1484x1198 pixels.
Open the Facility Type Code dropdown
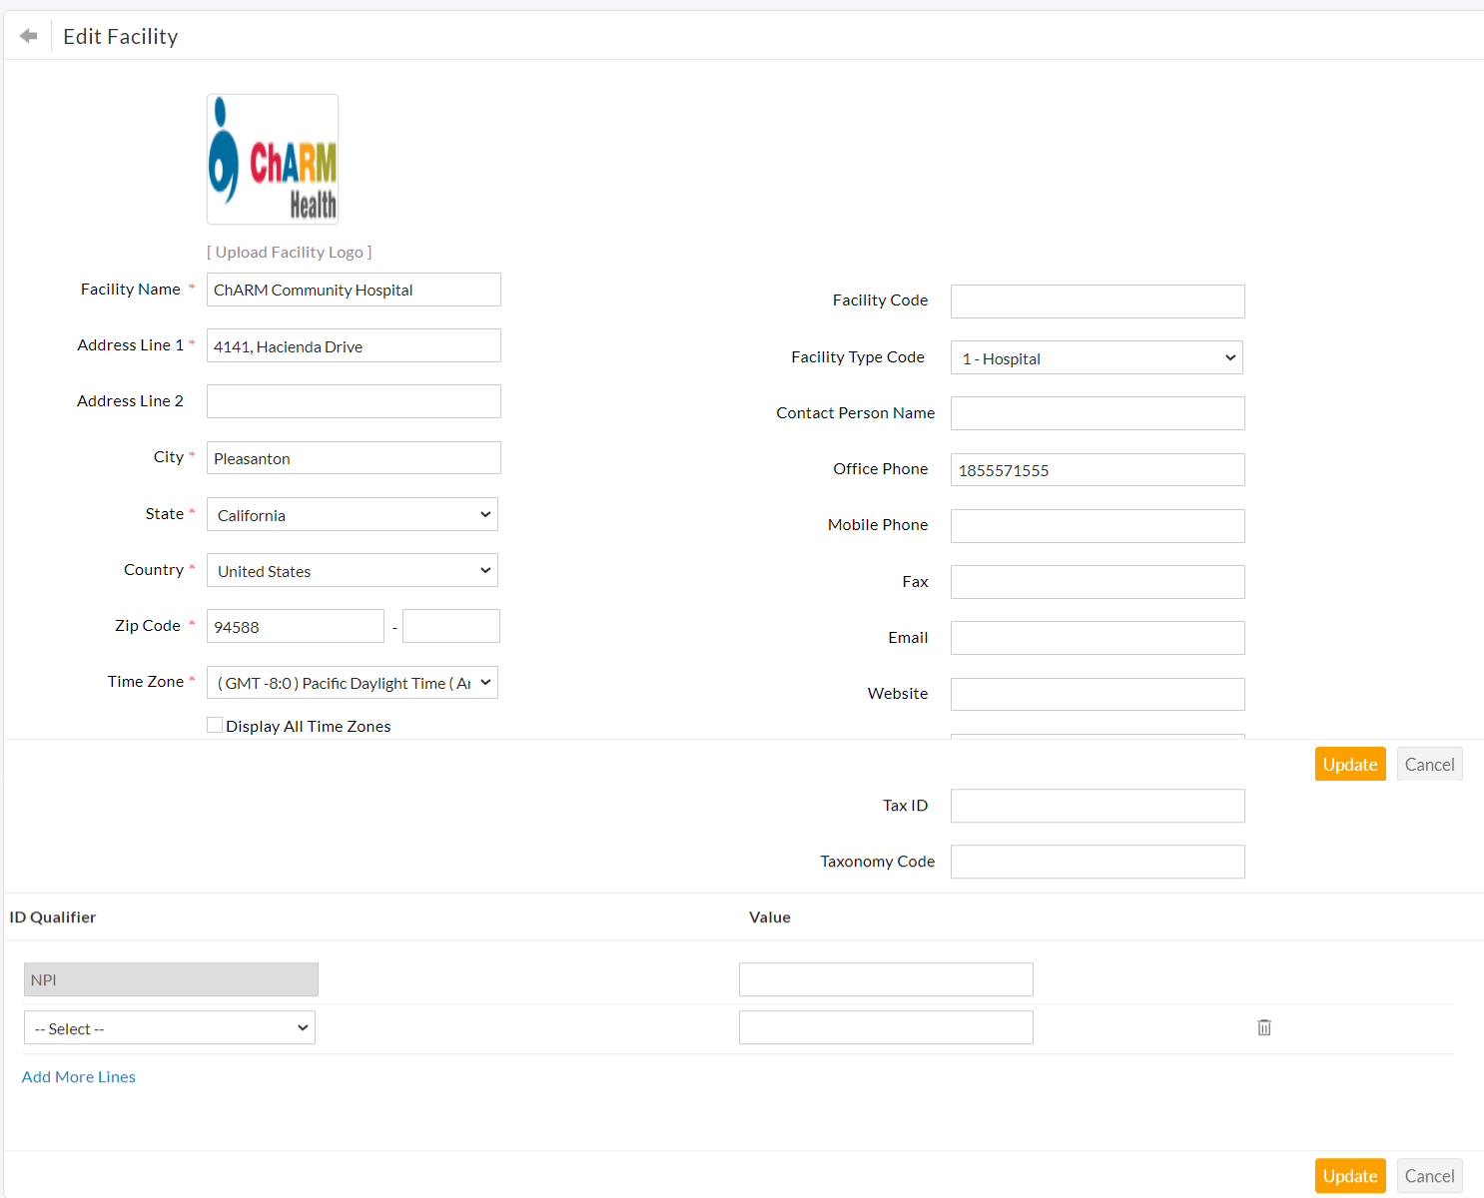(x=1097, y=358)
